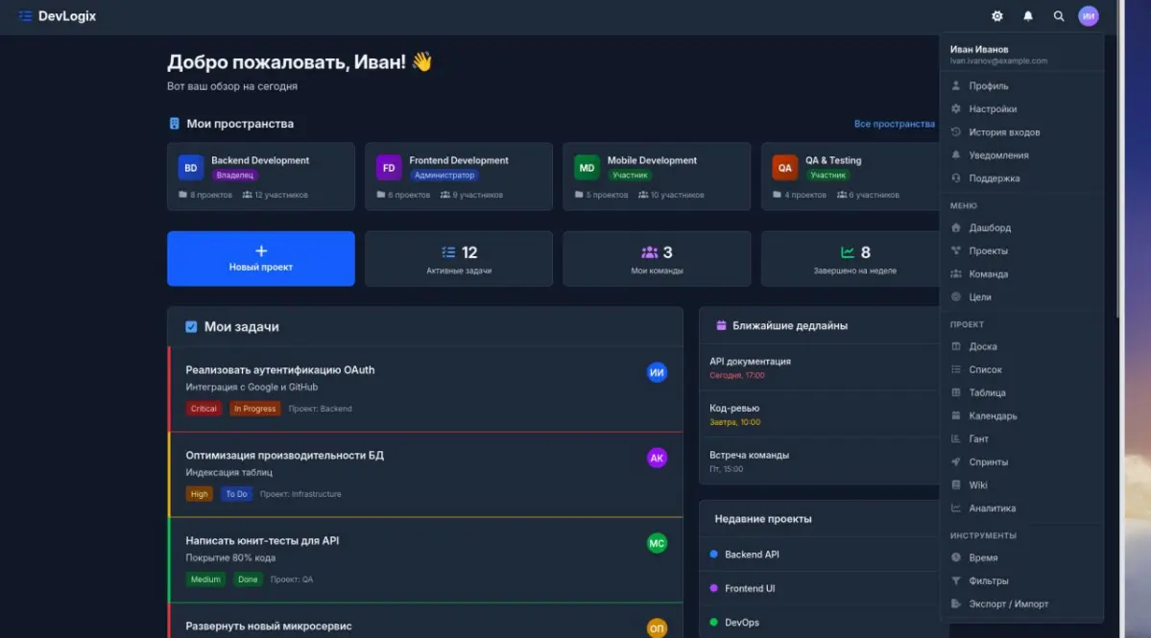Open the Mobile Development space card

click(x=657, y=177)
